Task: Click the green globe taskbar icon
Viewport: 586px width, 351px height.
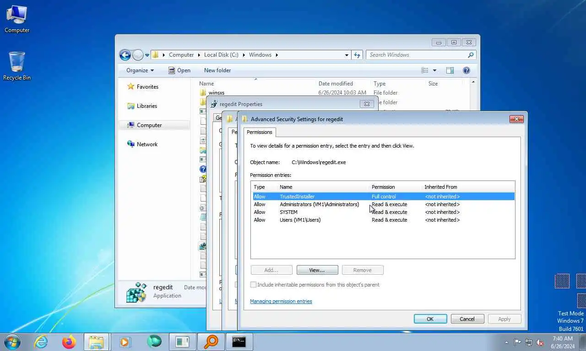Action: pos(154,342)
